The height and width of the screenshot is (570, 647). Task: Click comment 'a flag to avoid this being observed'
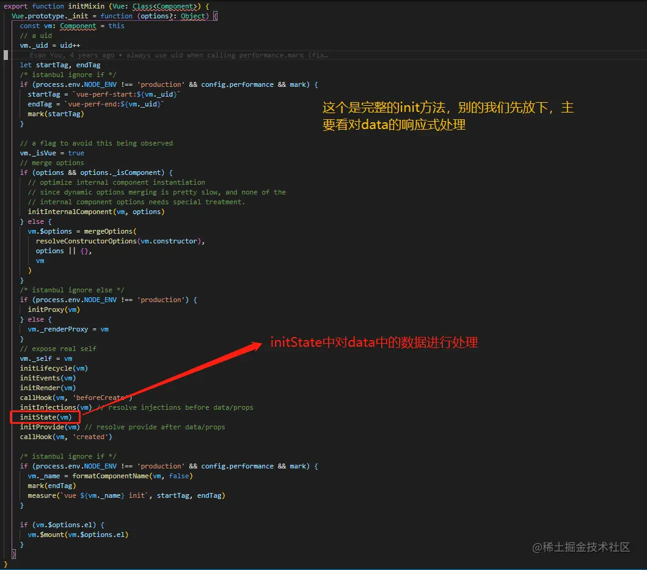[96, 143]
